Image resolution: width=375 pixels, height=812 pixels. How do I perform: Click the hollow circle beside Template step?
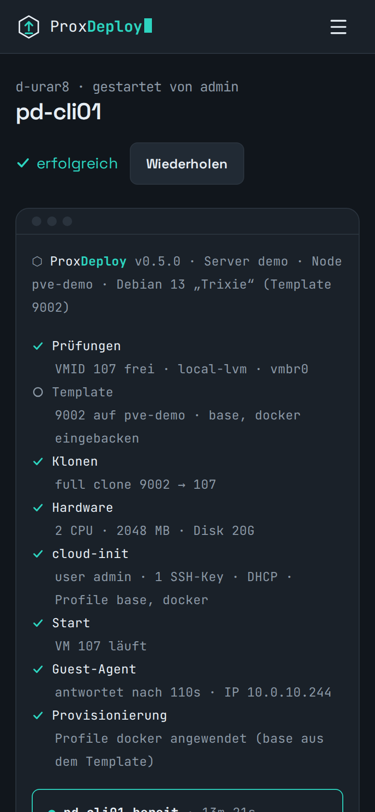(x=38, y=392)
